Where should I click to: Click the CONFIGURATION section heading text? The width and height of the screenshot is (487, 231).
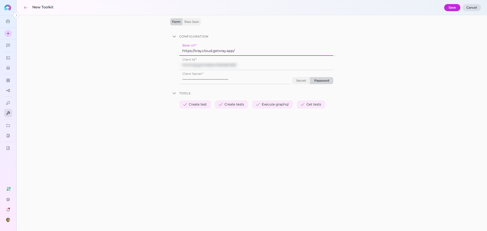(194, 37)
